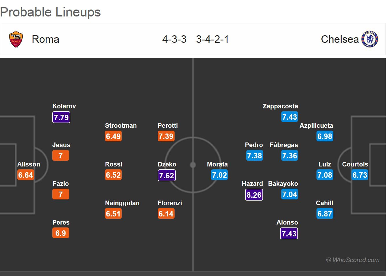Image resolution: width=387 pixels, height=276 pixels.
Task: Select Nainggolan's player name
Action: coord(122,203)
